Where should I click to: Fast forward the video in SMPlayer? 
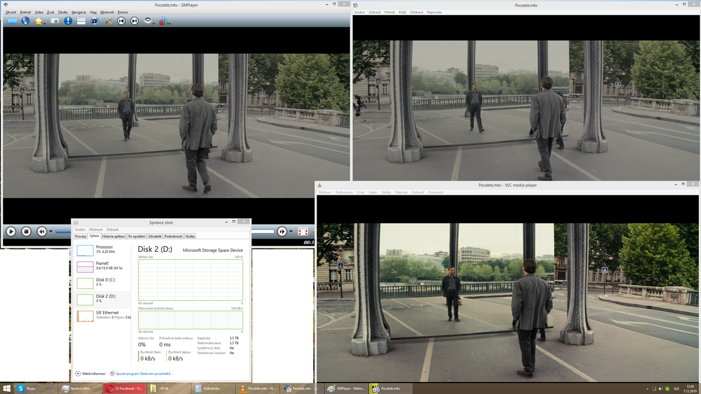[x=281, y=231]
